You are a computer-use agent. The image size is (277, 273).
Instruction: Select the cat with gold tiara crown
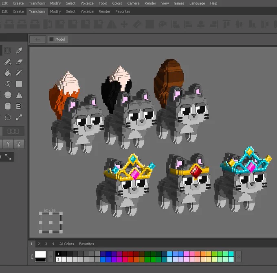point(126,185)
